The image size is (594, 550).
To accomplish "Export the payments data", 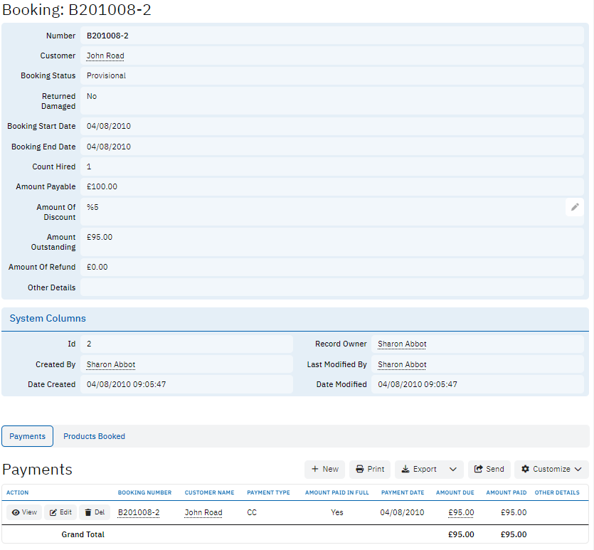I will (419, 470).
